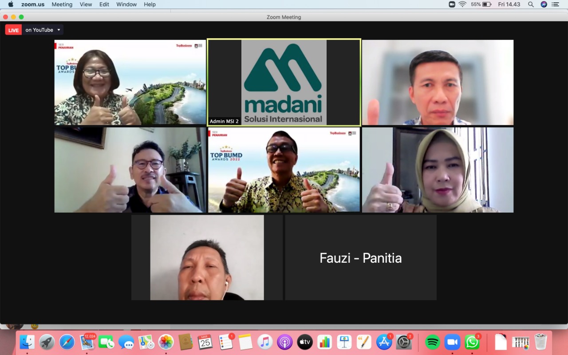This screenshot has height=355, width=568.
Task: Click the red LIVE indicator button
Action: click(13, 30)
